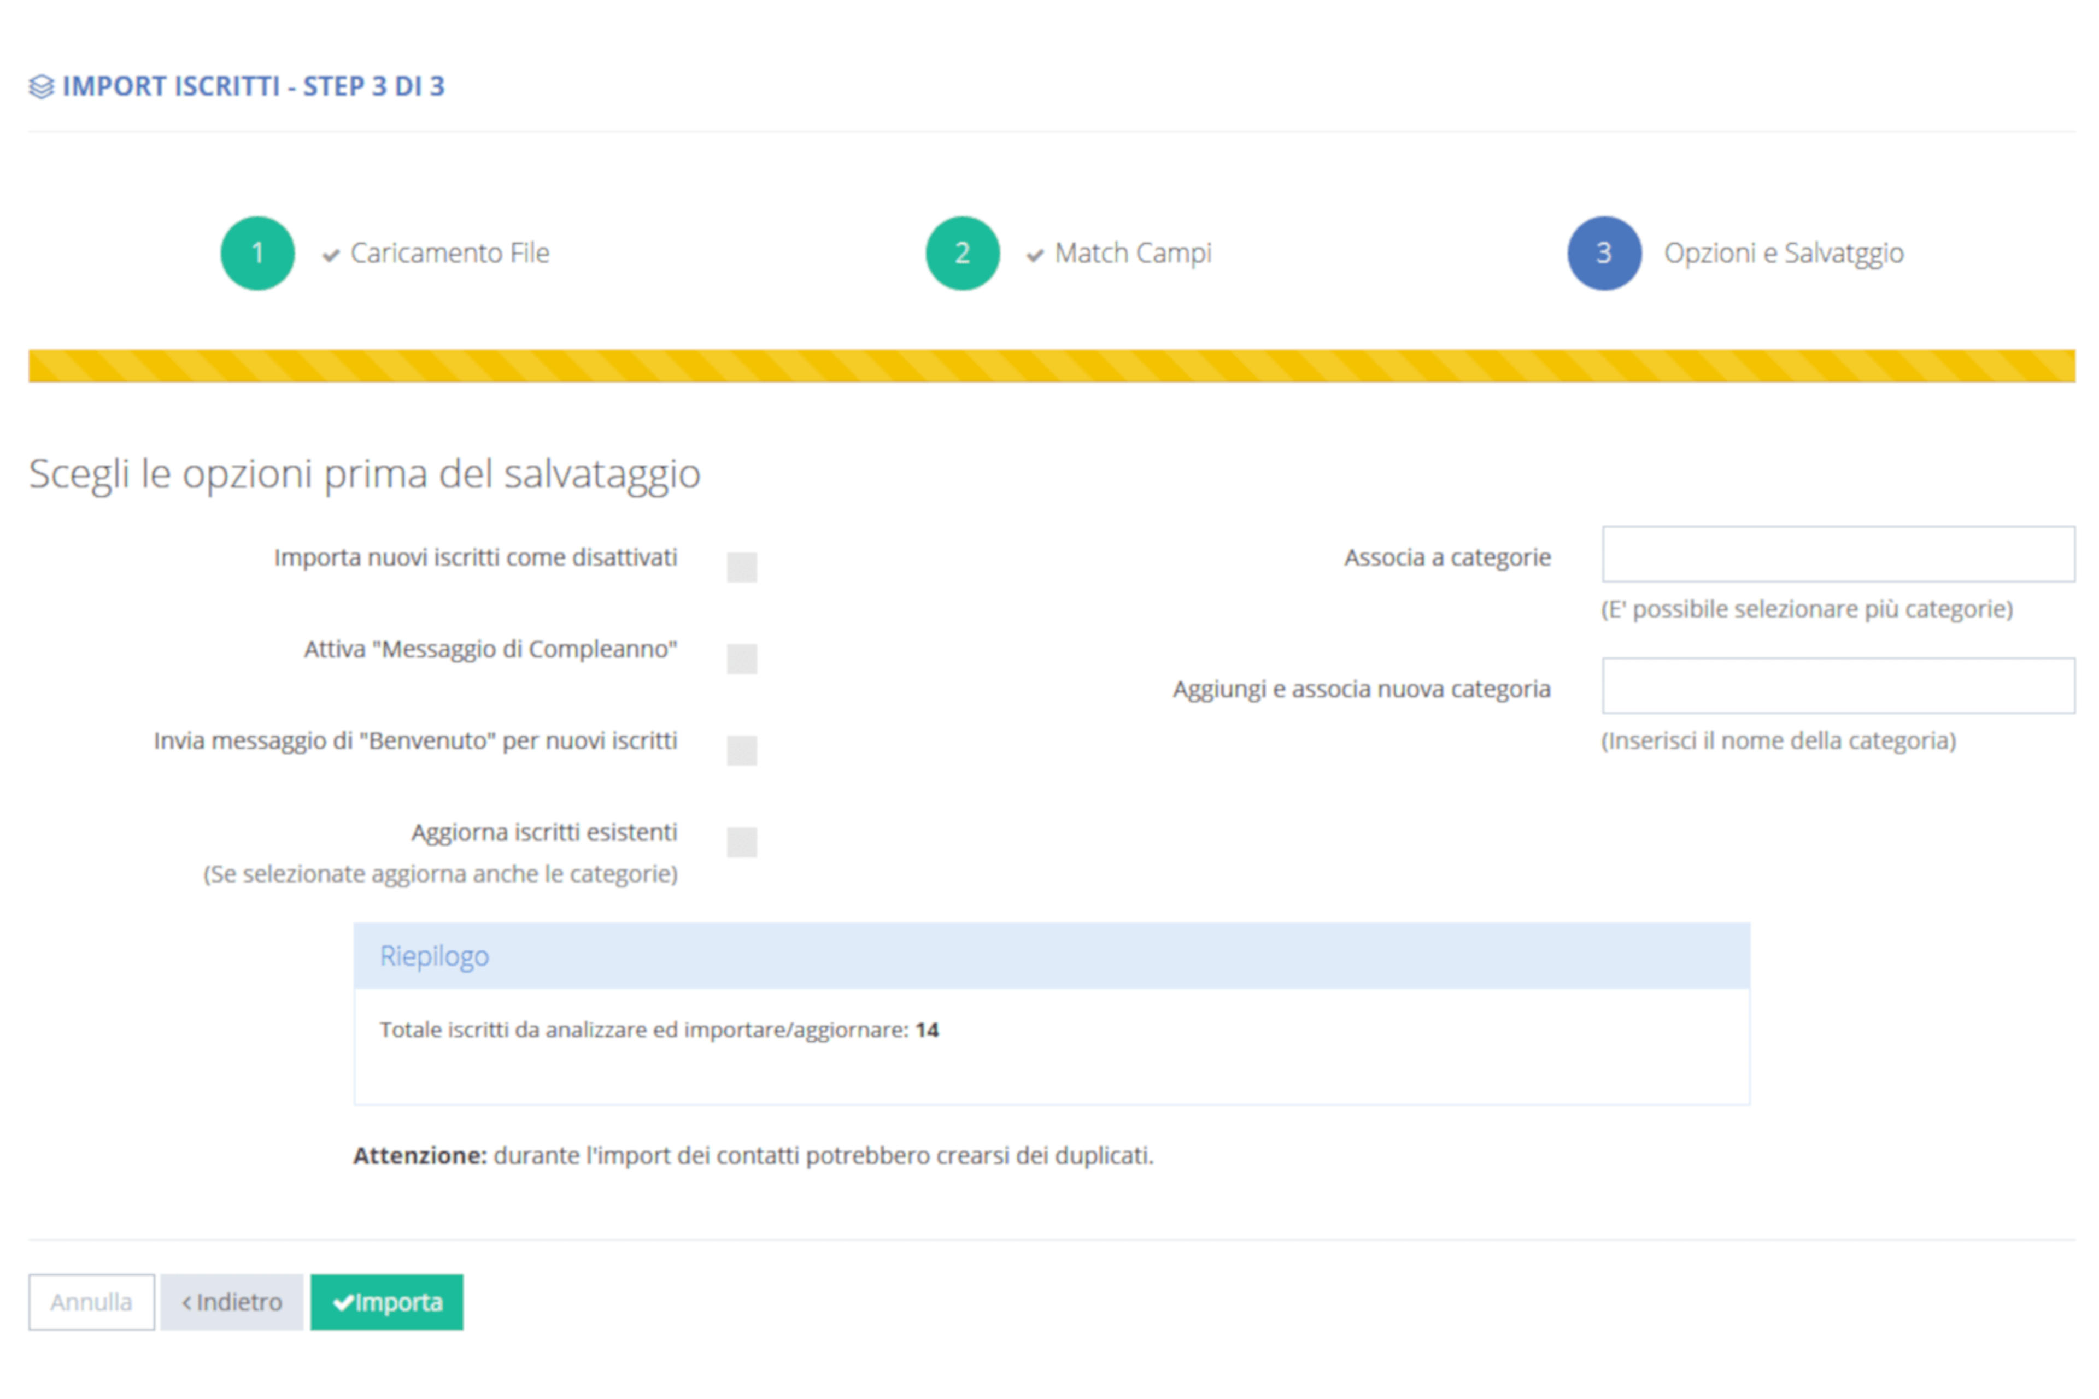
Task: Click Import Iscritti - Step 3 di 3 heading
Action: [254, 86]
